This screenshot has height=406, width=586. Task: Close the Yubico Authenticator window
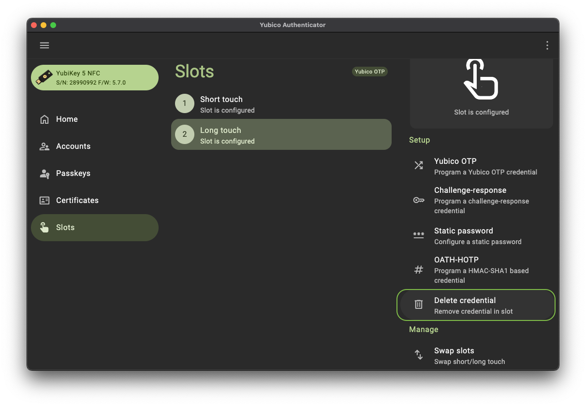34,25
